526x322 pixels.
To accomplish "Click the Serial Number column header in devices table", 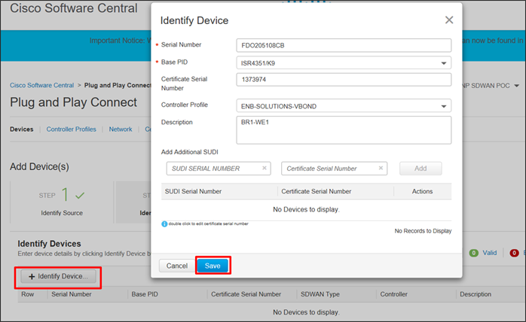I will [x=71, y=294].
